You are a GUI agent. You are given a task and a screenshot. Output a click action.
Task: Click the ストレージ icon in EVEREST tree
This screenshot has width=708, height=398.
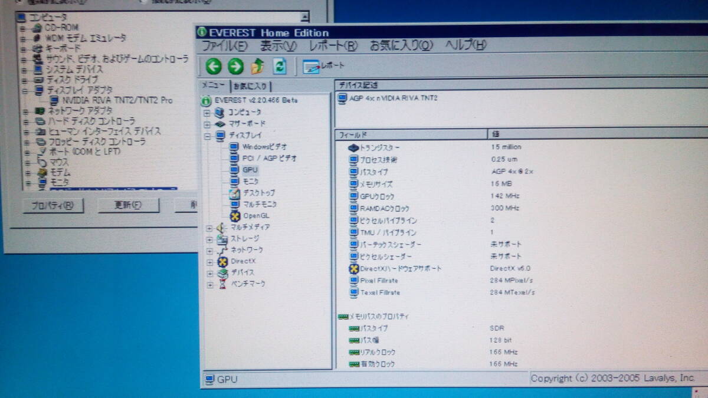tap(222, 239)
